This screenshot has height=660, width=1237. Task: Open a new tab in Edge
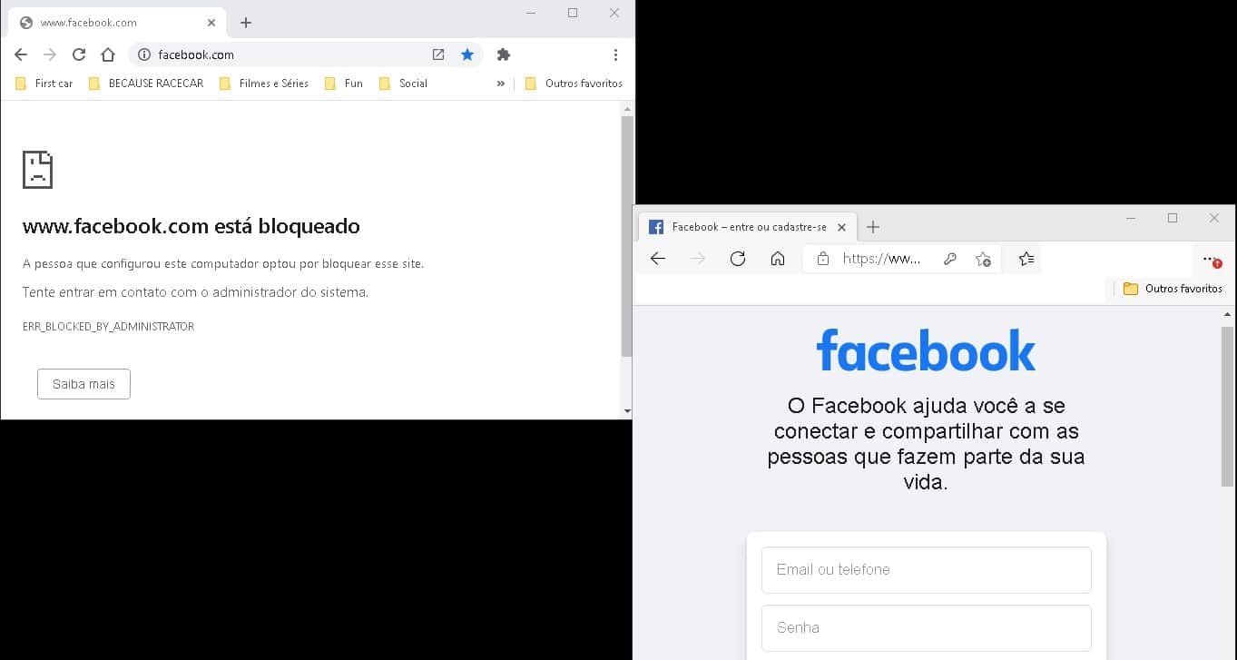[873, 227]
